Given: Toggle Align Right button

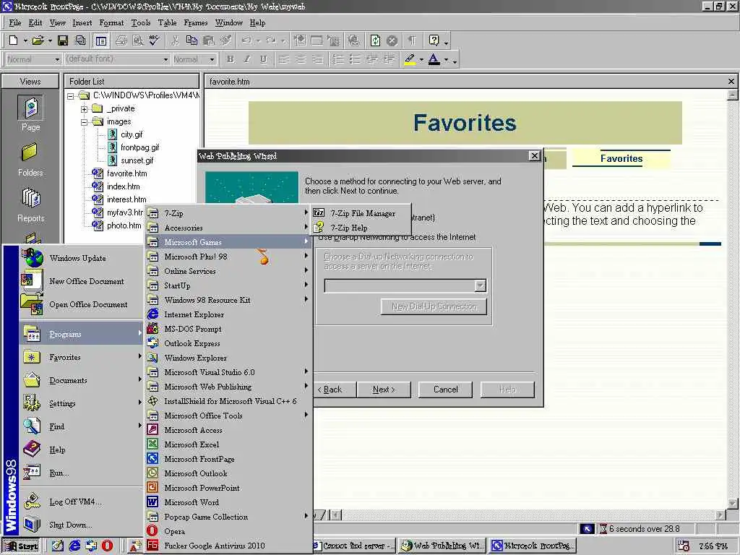Looking at the screenshot, I should click(318, 59).
